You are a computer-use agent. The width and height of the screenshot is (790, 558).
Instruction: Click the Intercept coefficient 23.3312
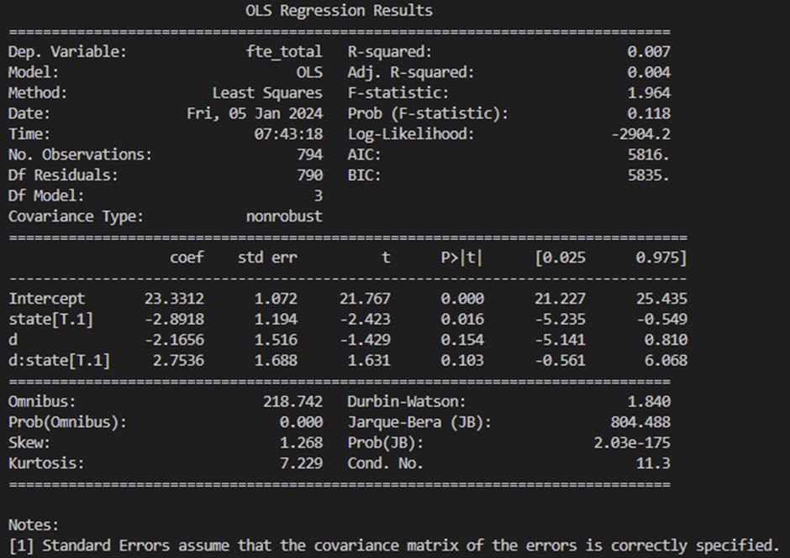(174, 299)
